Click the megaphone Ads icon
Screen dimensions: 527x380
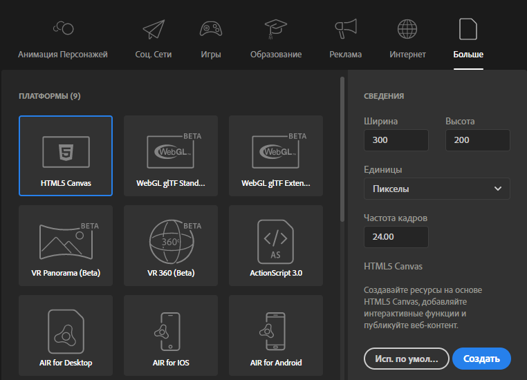346,29
